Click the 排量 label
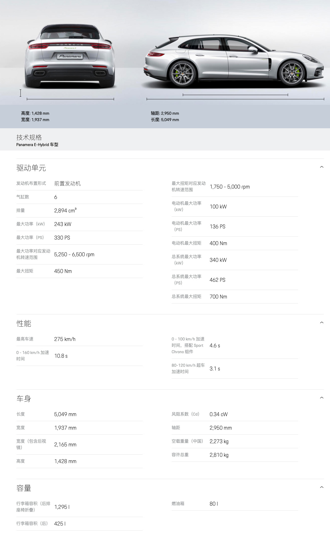The image size is (330, 538). coord(20,210)
